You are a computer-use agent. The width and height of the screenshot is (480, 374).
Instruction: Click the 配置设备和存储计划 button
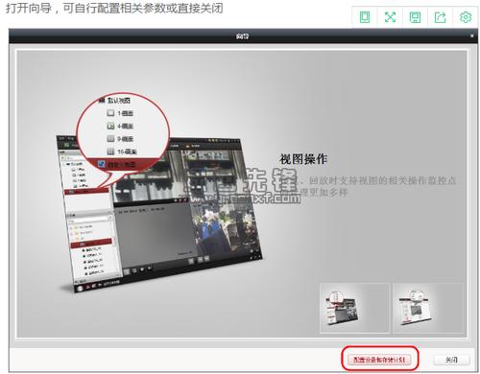pyautogui.click(x=379, y=360)
